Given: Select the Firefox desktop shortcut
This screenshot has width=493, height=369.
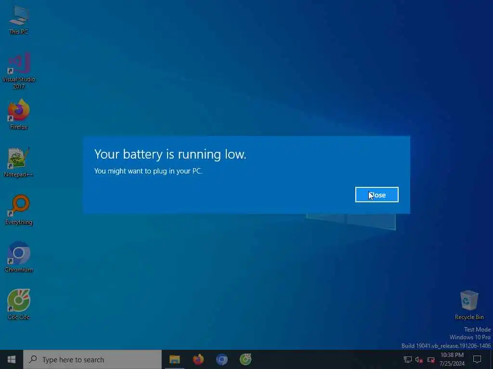Looking at the screenshot, I should (x=19, y=114).
